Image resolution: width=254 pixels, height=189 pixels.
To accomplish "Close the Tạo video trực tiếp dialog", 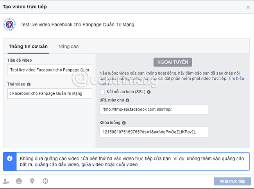I will point(248,7).
